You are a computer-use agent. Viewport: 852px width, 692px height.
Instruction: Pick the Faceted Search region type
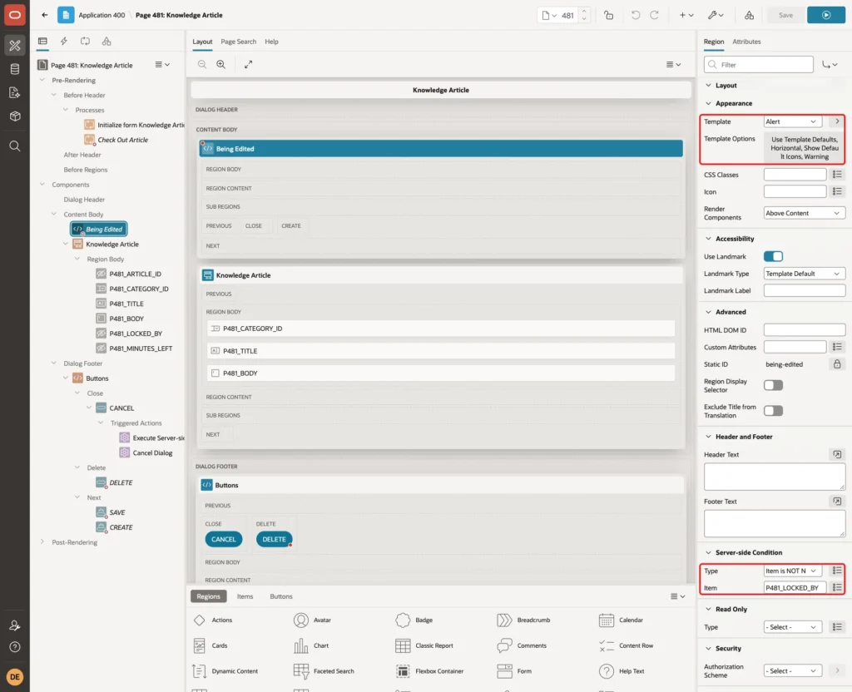324,671
